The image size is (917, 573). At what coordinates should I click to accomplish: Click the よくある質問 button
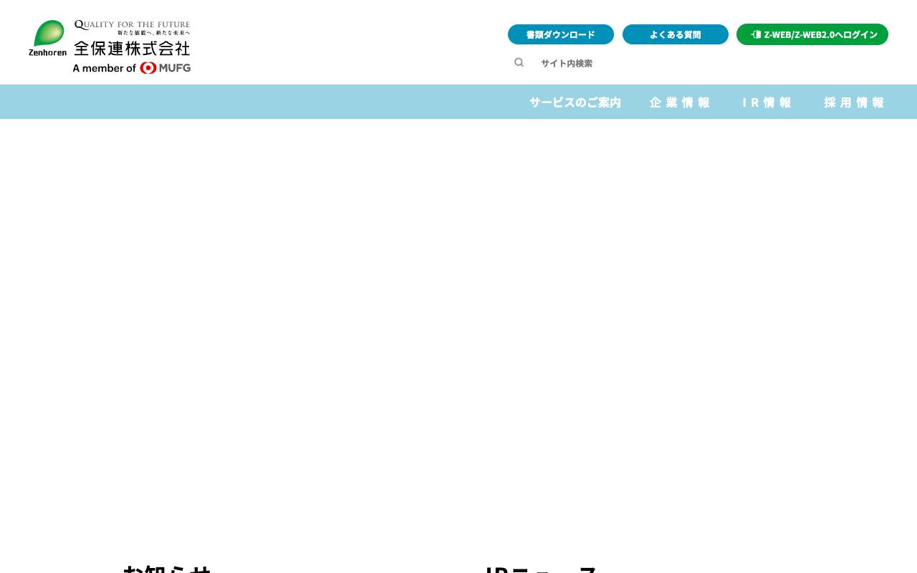[x=675, y=34]
